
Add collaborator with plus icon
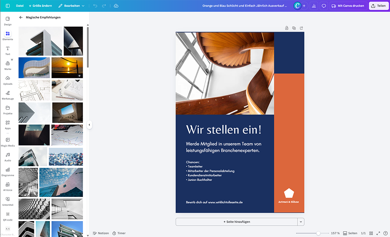[x=304, y=6]
